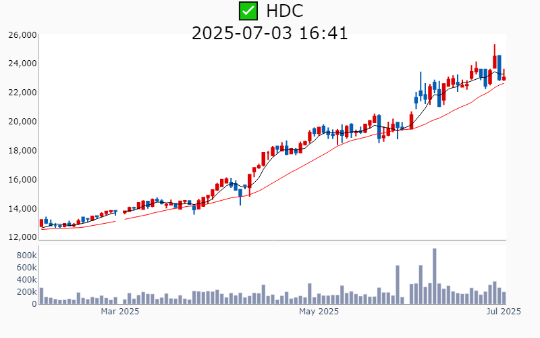
Task: Click the May 2025 date label
Action: [319, 312]
